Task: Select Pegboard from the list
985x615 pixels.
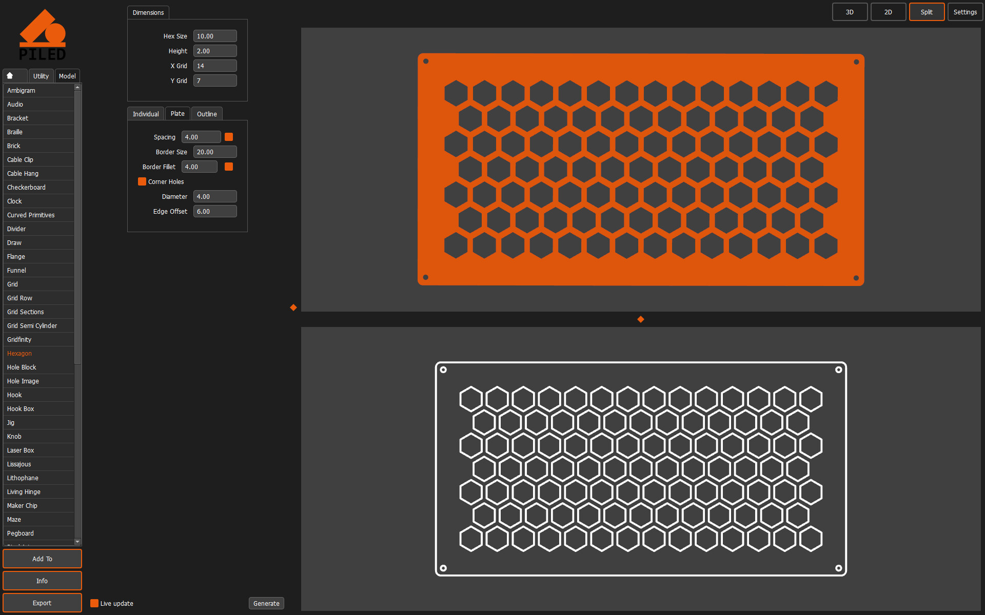Action: (x=38, y=533)
